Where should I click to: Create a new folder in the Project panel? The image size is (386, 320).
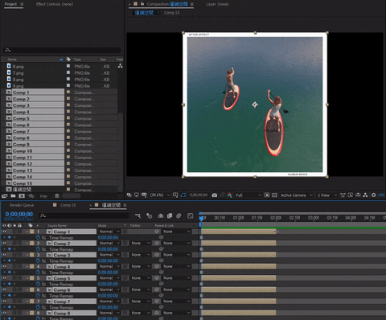[x=13, y=196]
